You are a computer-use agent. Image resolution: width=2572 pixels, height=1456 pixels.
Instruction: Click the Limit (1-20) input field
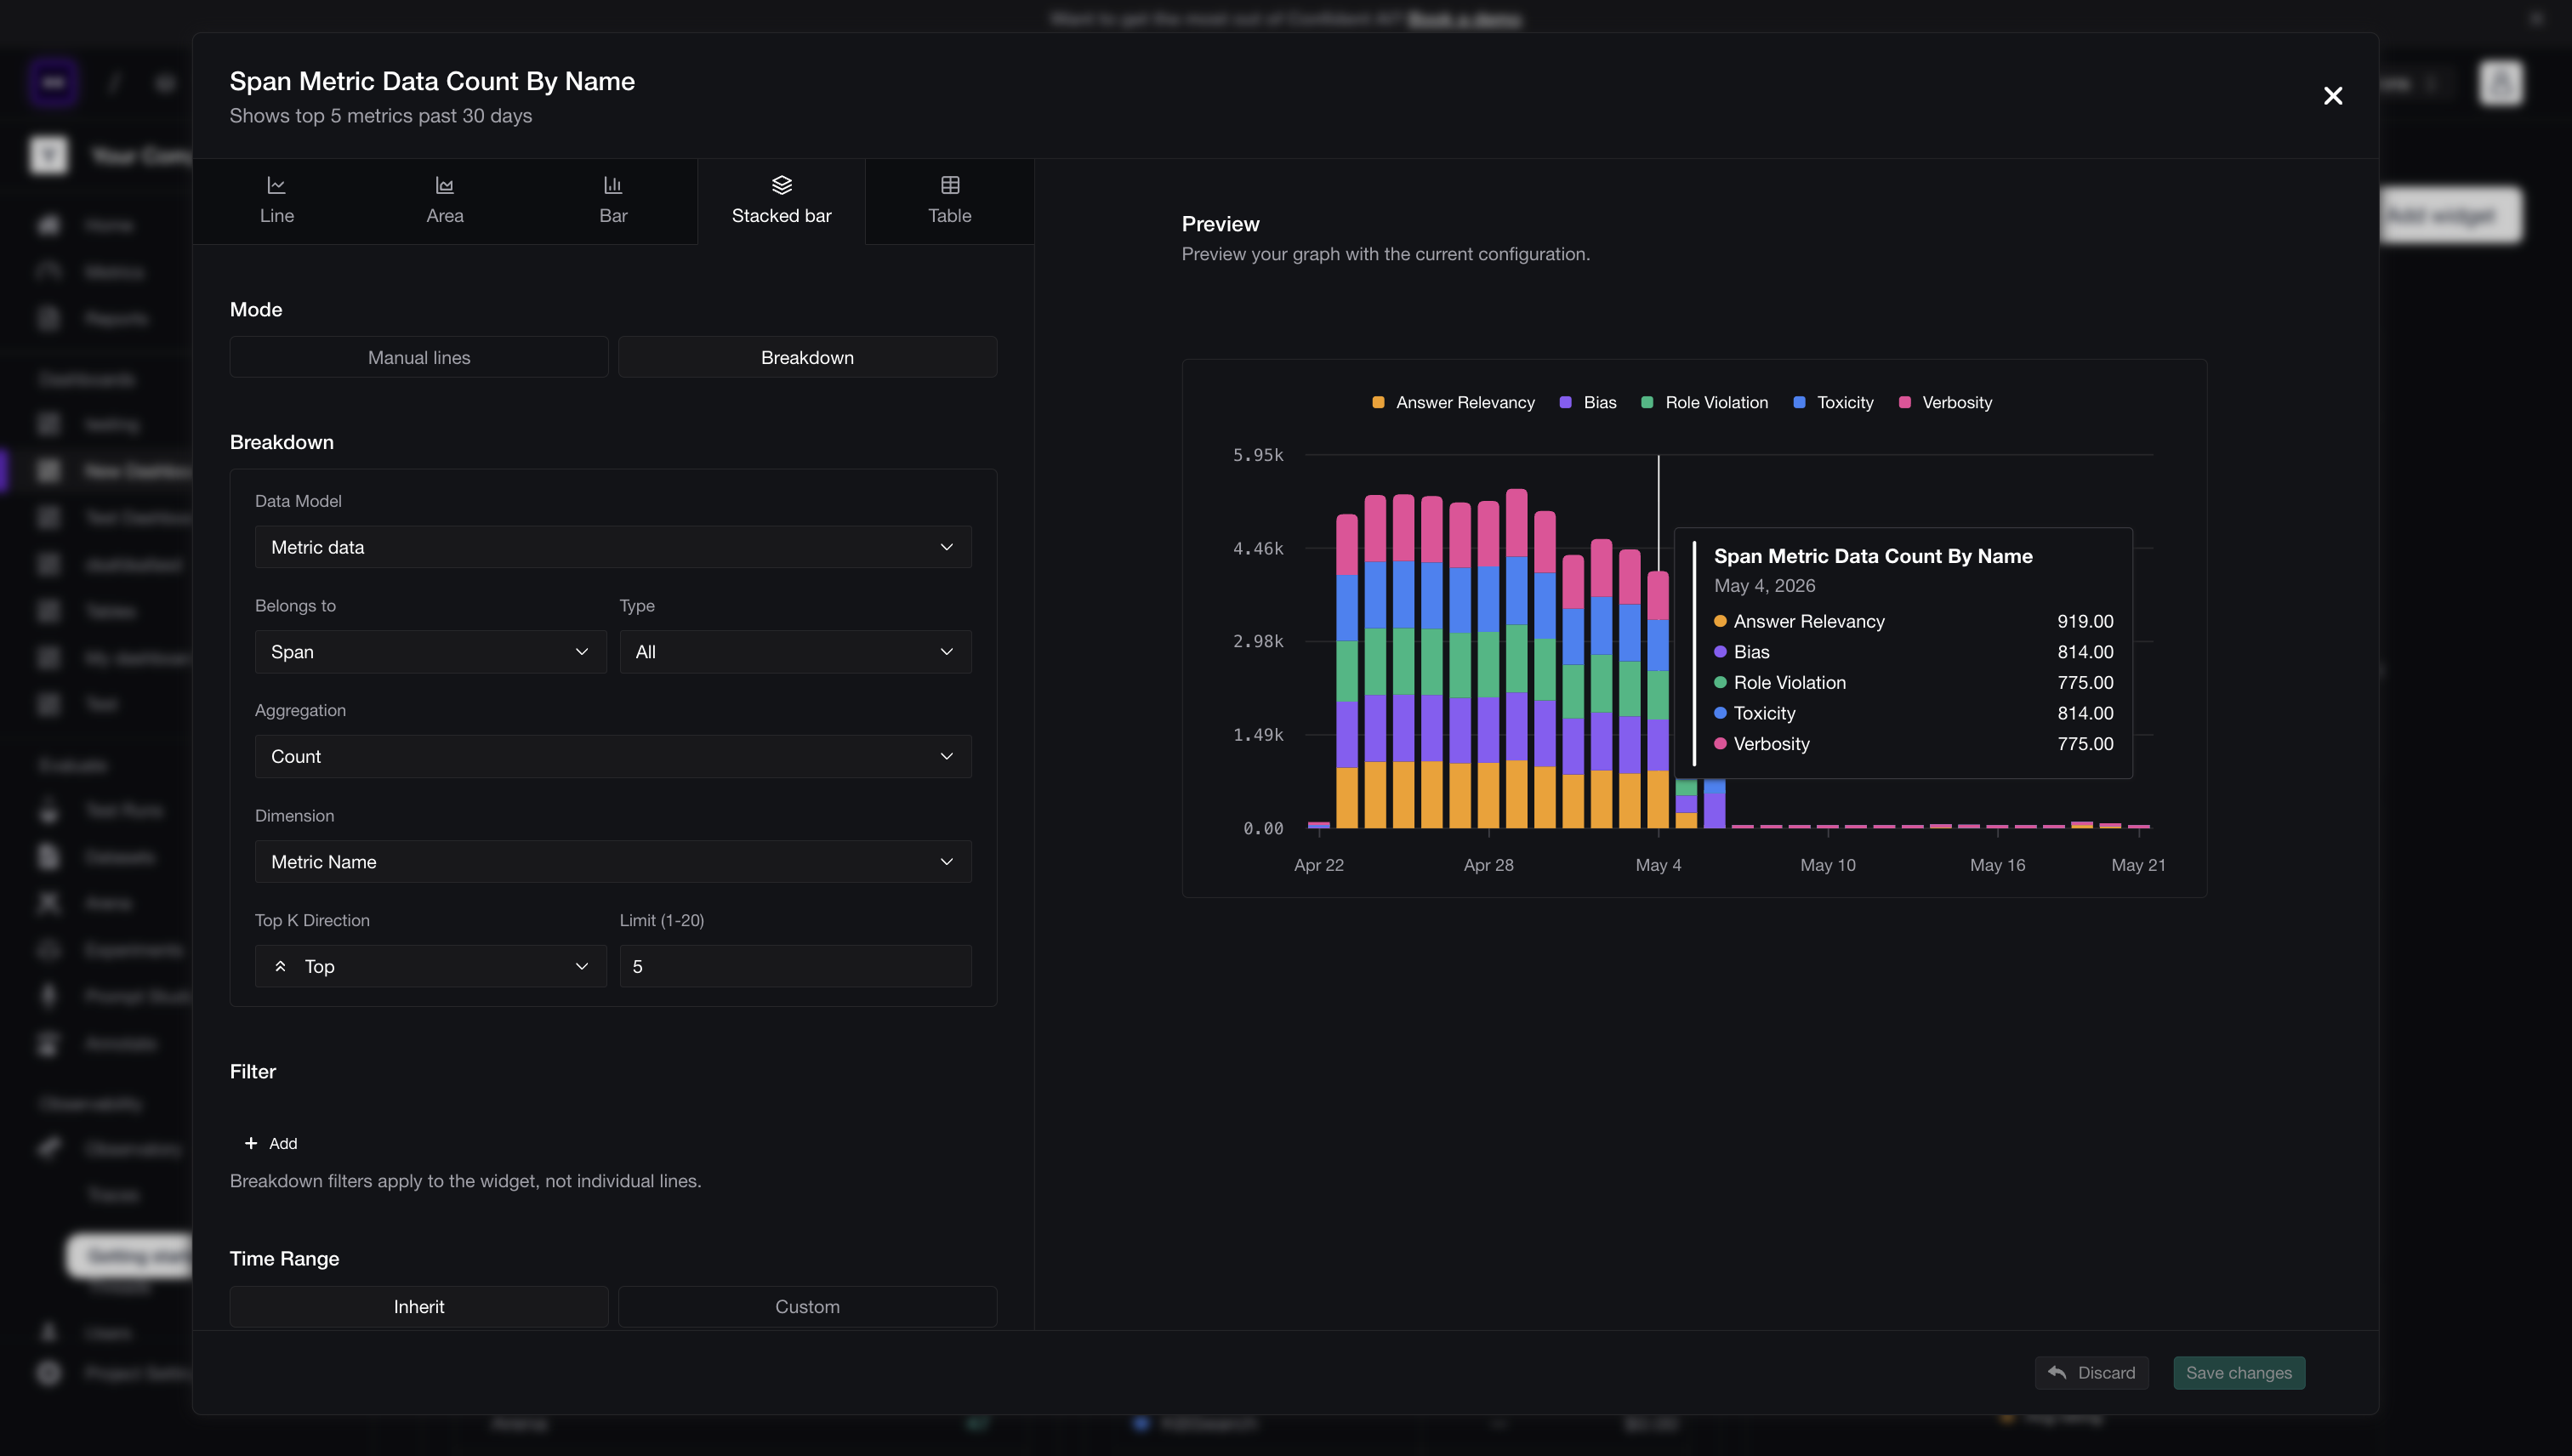pos(796,966)
